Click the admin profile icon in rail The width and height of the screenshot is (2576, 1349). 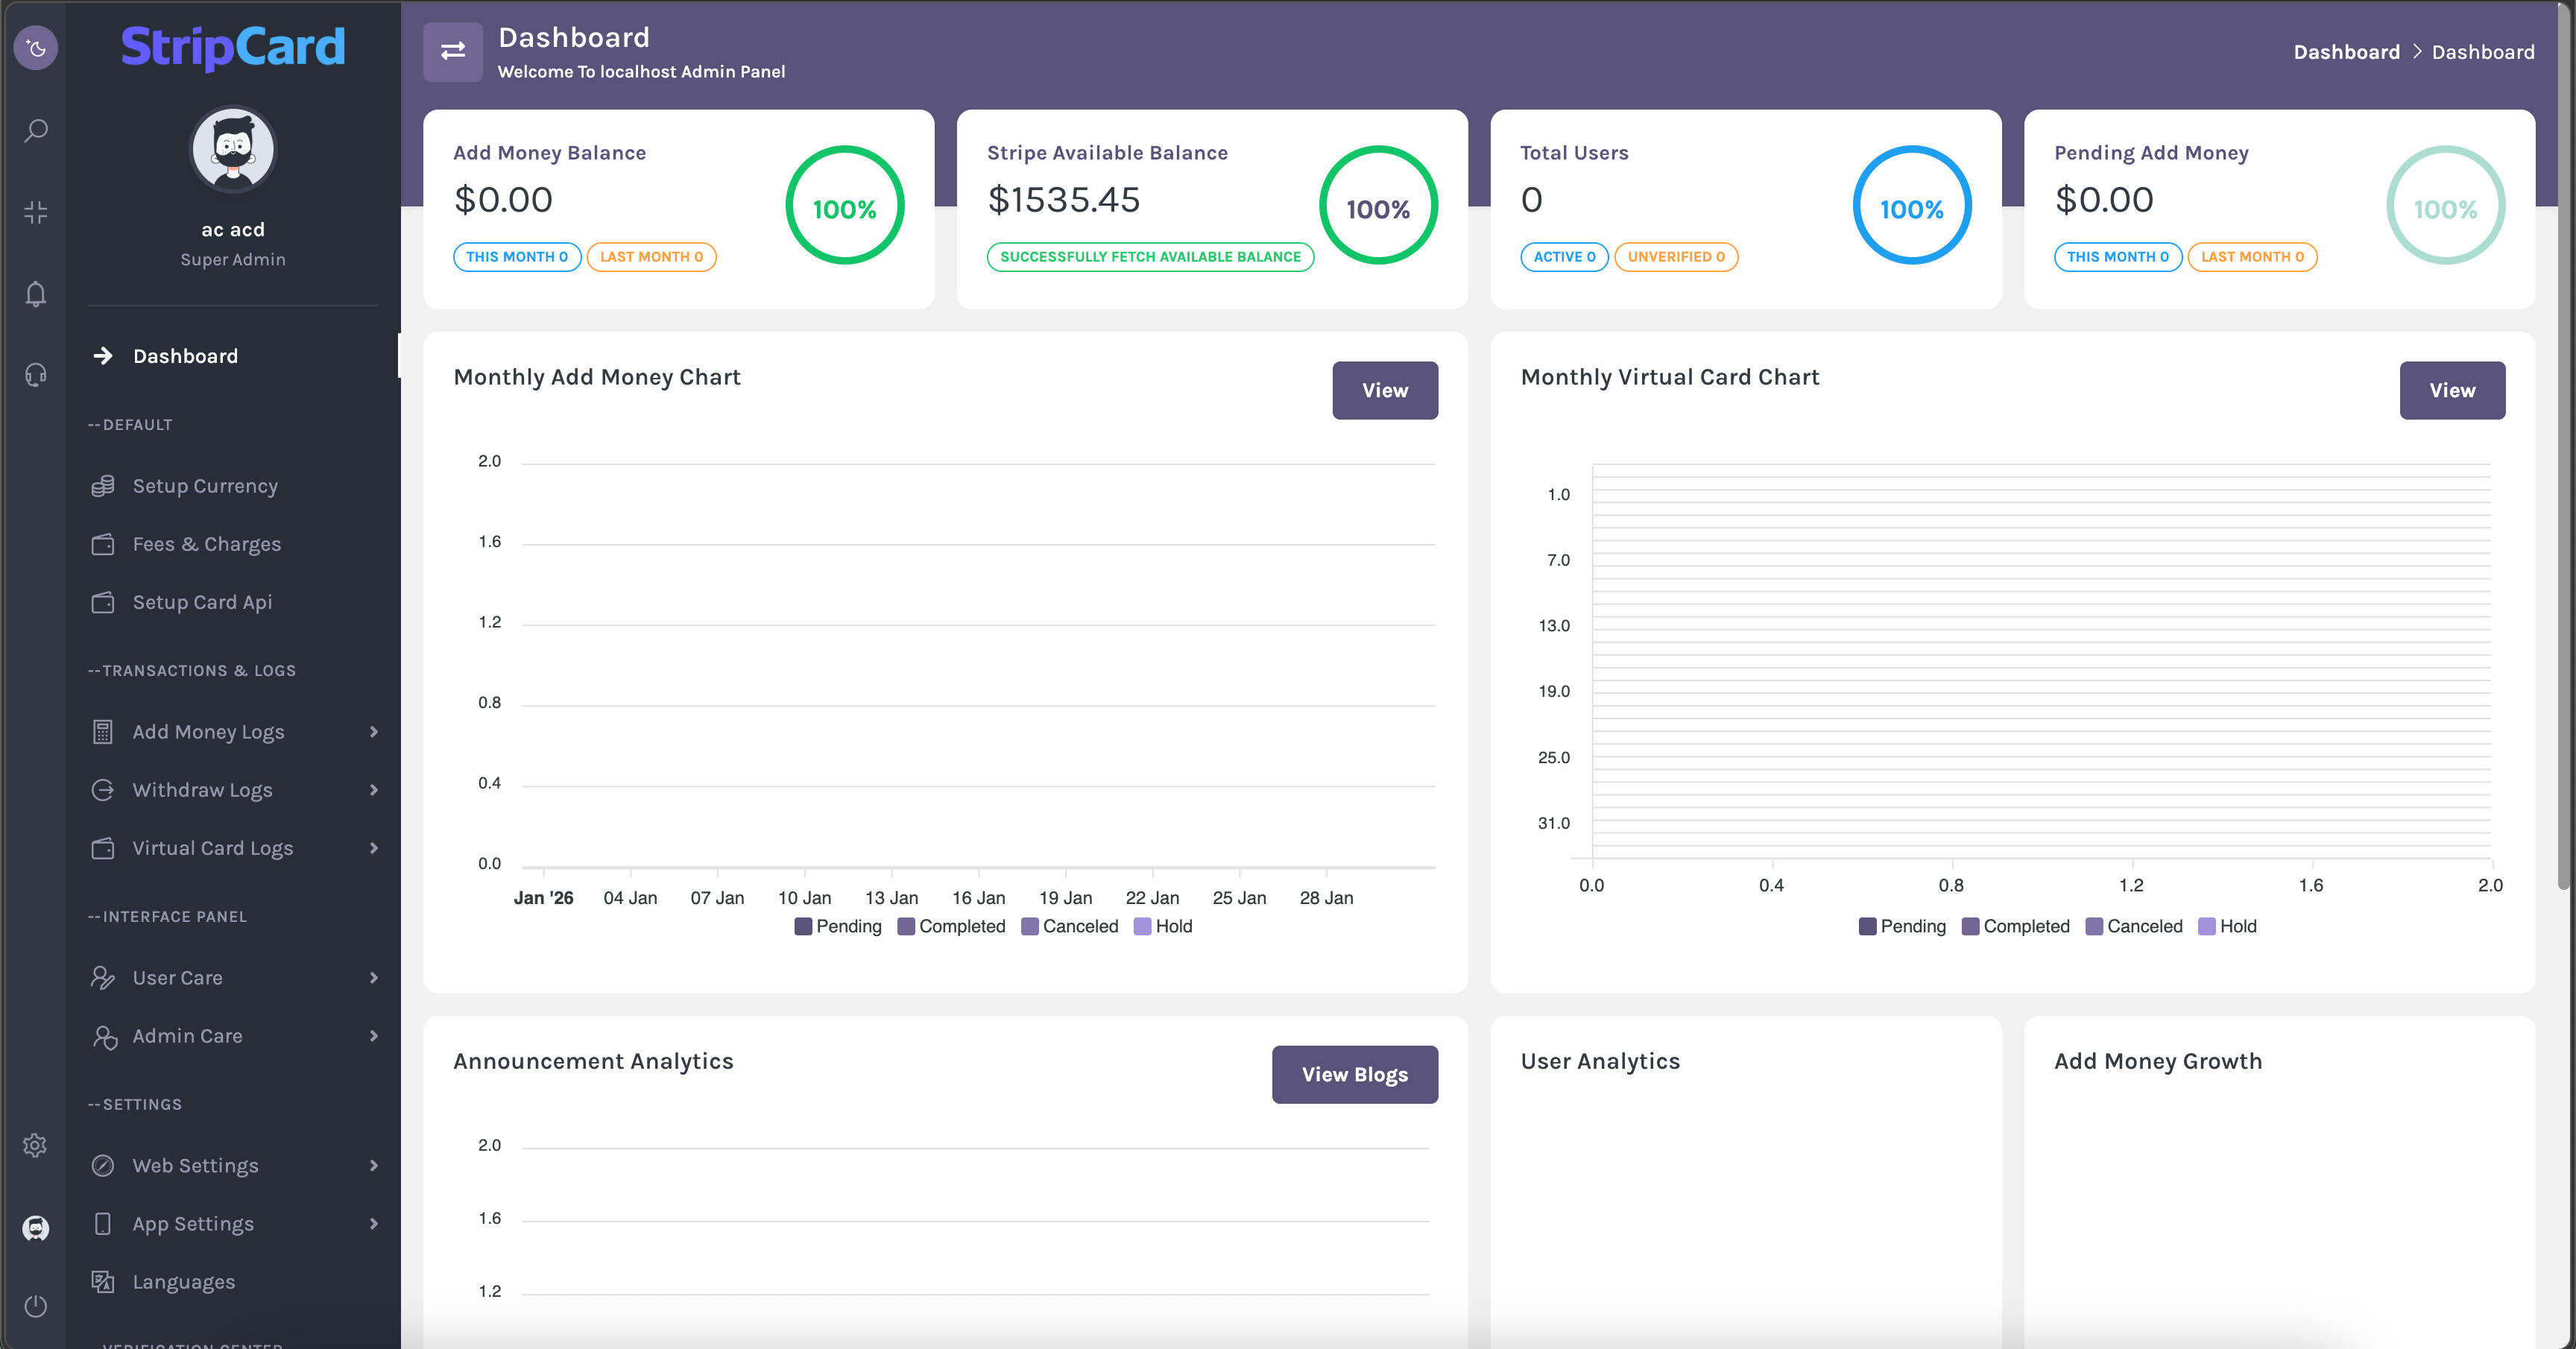35,1227
